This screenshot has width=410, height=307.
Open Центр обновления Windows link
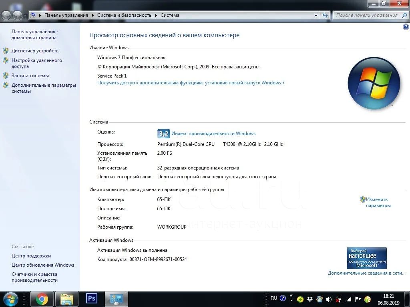[42, 265]
